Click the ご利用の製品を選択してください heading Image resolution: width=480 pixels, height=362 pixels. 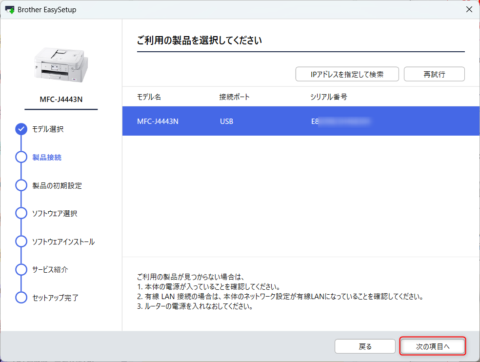pos(200,40)
